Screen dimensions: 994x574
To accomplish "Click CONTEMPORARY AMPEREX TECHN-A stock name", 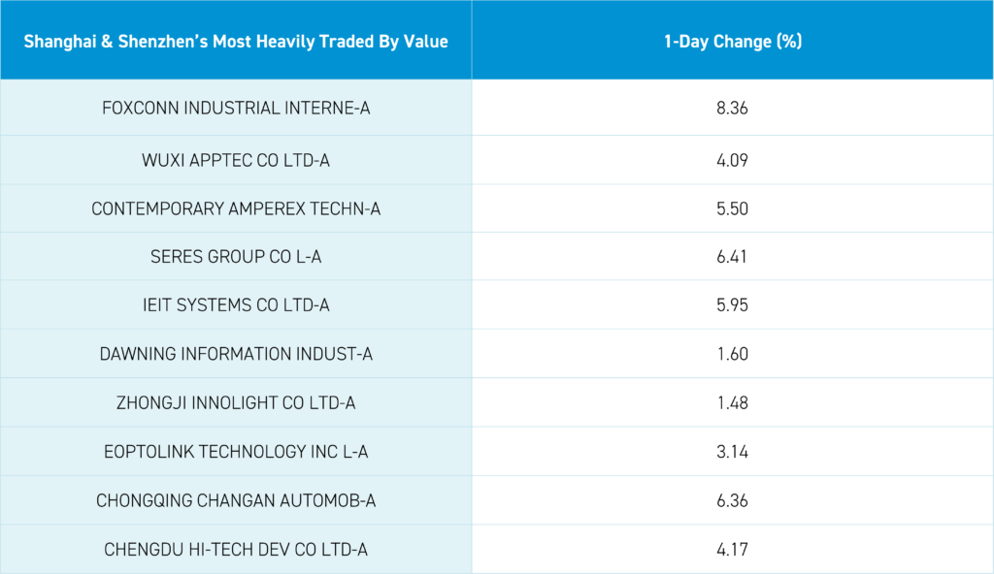I will click(x=236, y=208).
